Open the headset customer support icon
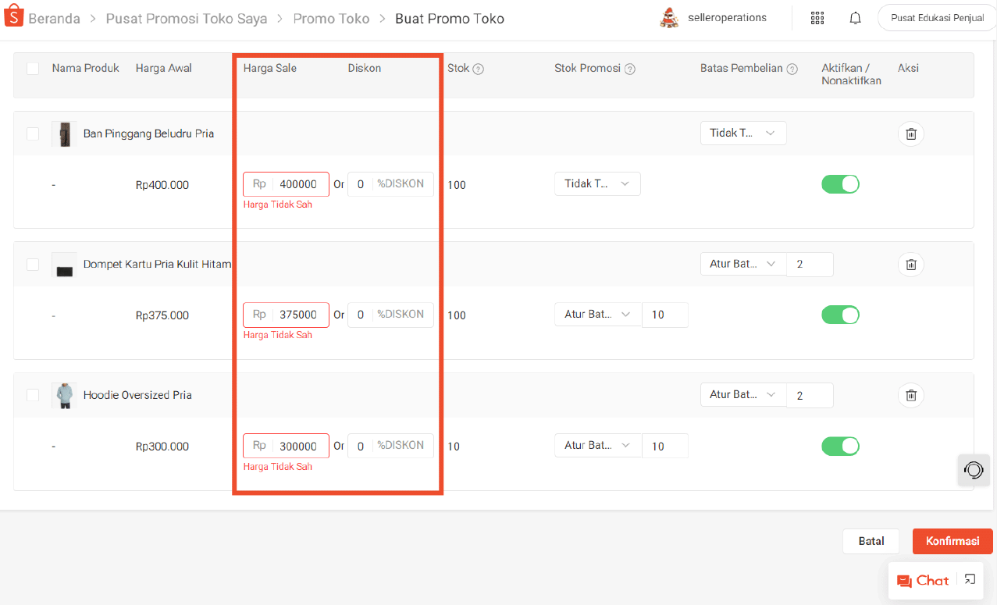 (974, 470)
